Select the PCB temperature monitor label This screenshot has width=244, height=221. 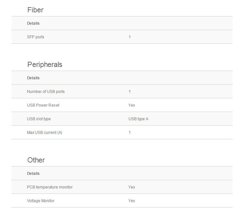click(x=50, y=187)
